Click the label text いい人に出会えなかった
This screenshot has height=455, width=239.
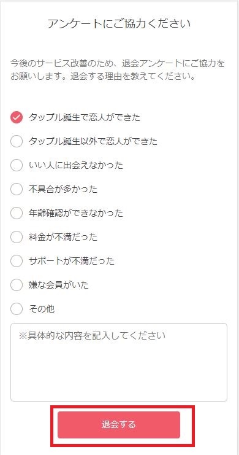pyautogui.click(x=76, y=165)
